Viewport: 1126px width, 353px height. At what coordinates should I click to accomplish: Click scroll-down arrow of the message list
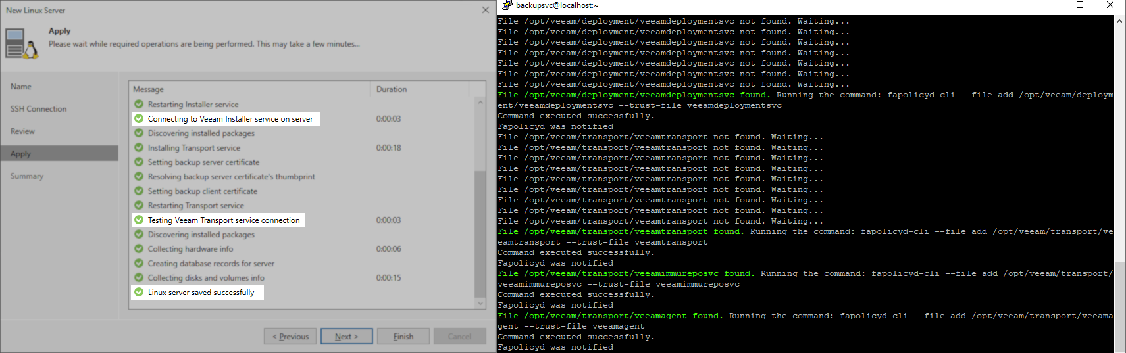pos(480,303)
